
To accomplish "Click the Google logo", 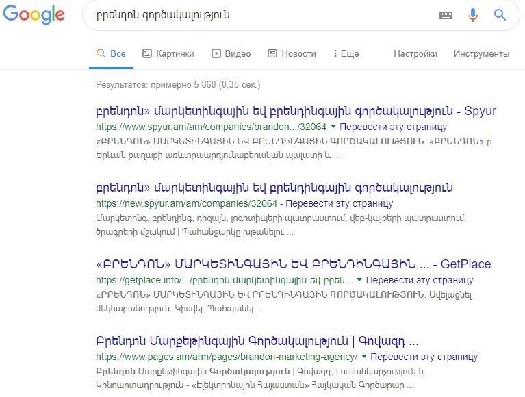I will point(34,14).
